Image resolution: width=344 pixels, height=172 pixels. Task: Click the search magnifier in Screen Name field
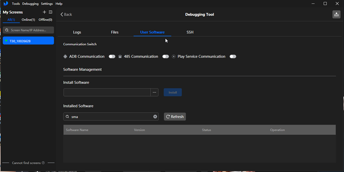[x=7, y=30]
